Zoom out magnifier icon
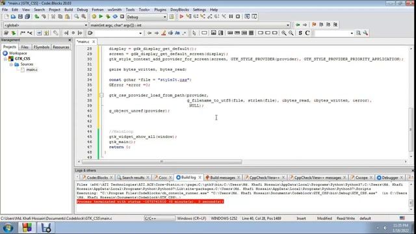The height and width of the screenshot is (234, 416). pos(291,33)
